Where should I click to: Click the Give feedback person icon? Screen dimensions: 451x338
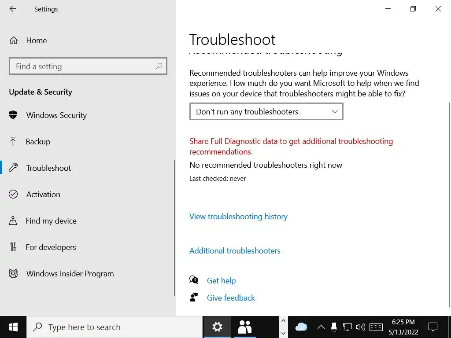tap(194, 297)
